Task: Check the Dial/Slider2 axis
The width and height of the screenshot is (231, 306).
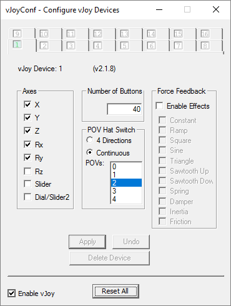Action: 27,197
